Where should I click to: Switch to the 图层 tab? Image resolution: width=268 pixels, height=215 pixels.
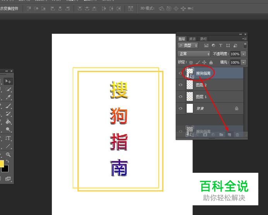[182, 39]
